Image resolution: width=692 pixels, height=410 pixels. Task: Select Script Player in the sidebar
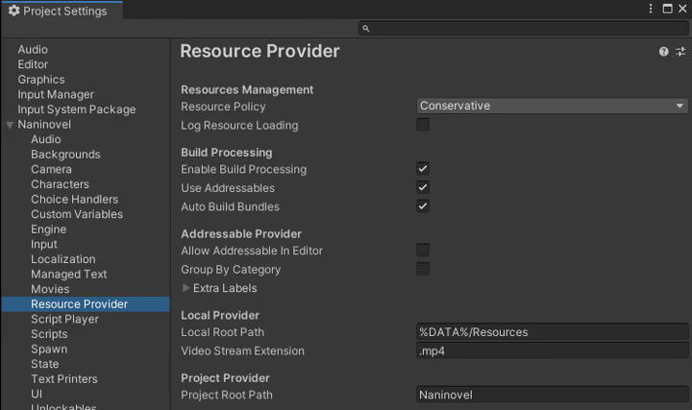point(65,319)
